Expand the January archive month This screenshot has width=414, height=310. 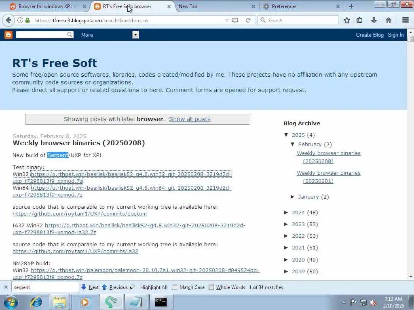click(x=293, y=197)
